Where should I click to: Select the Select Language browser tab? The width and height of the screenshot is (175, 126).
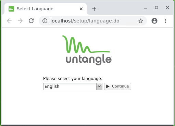point(46,9)
